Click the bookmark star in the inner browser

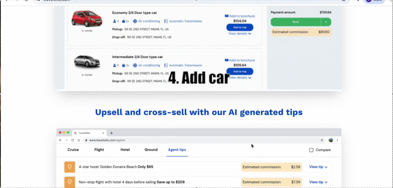pos(322,140)
